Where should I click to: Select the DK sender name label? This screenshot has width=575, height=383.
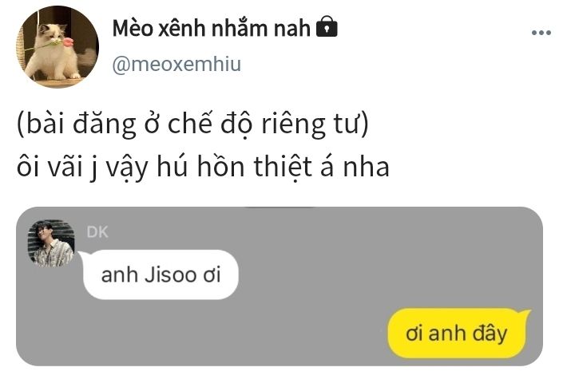pyautogui.click(x=97, y=232)
